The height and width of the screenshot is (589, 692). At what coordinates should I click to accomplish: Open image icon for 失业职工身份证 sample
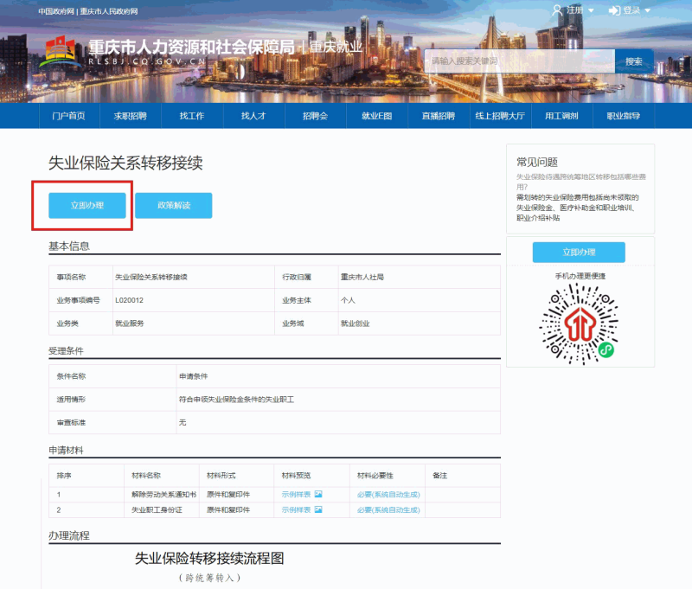click(x=318, y=510)
